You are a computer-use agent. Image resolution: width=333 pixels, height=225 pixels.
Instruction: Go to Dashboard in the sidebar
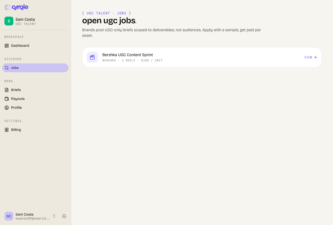click(x=35, y=46)
